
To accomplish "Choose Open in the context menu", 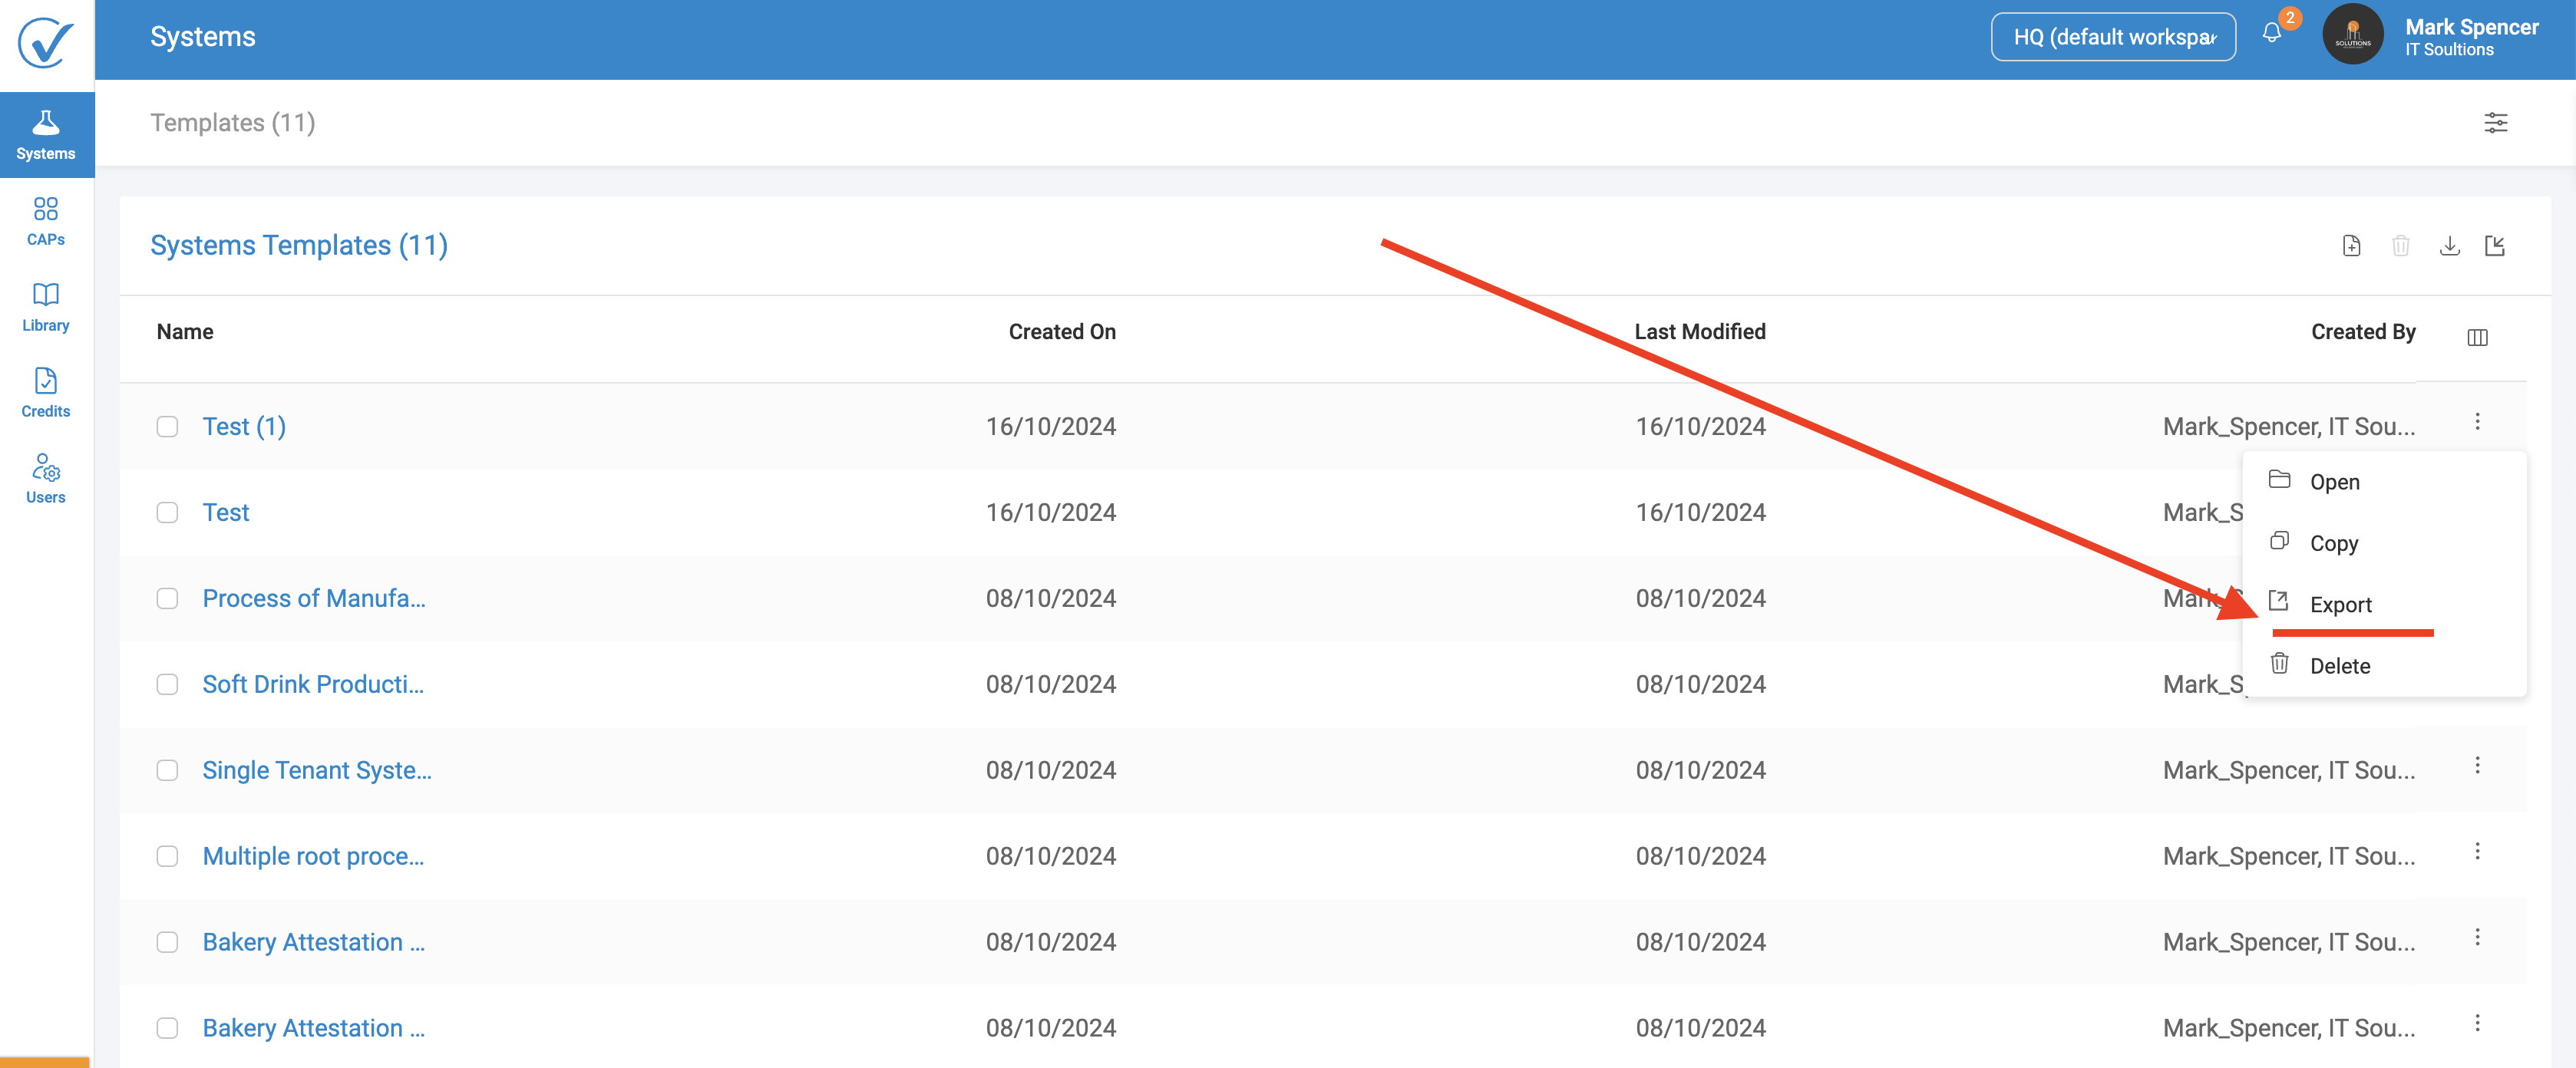I will [x=2384, y=482].
